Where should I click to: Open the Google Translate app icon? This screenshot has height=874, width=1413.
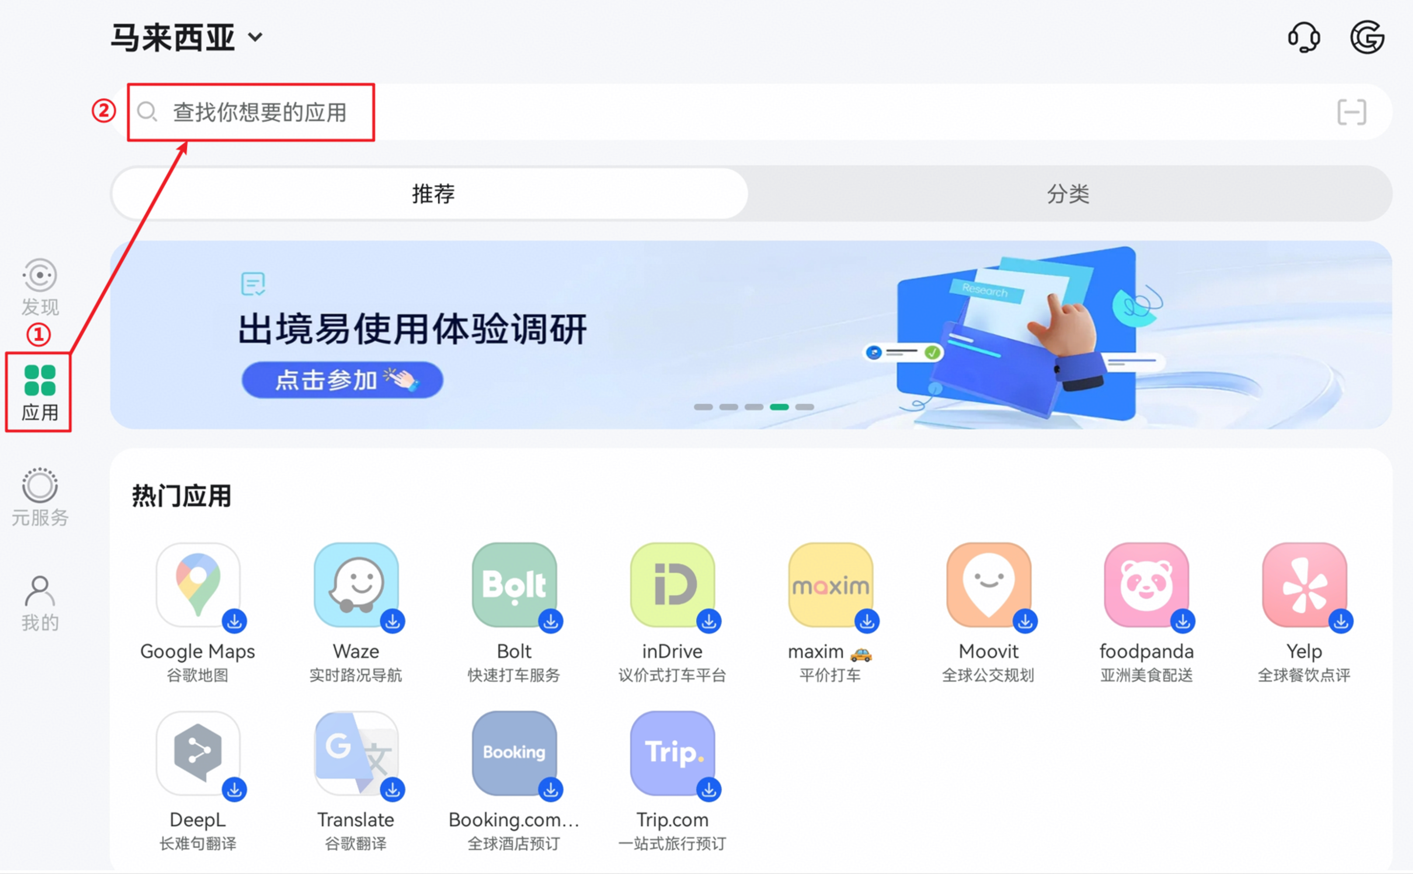click(x=356, y=753)
